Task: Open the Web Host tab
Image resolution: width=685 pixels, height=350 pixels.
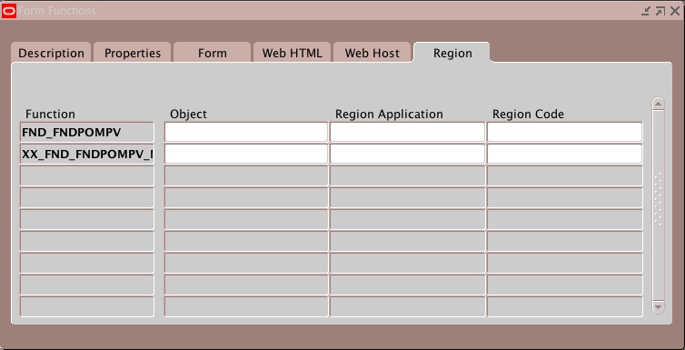Action: tap(372, 54)
